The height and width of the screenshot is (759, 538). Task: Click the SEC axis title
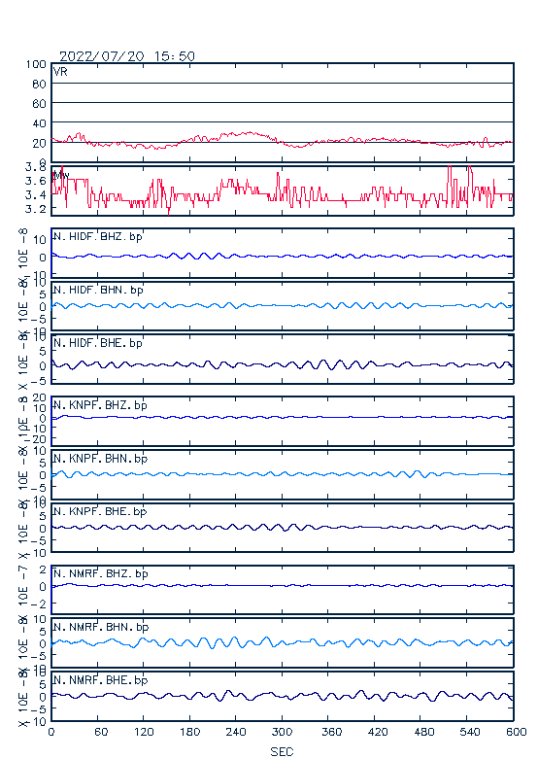pos(282,751)
